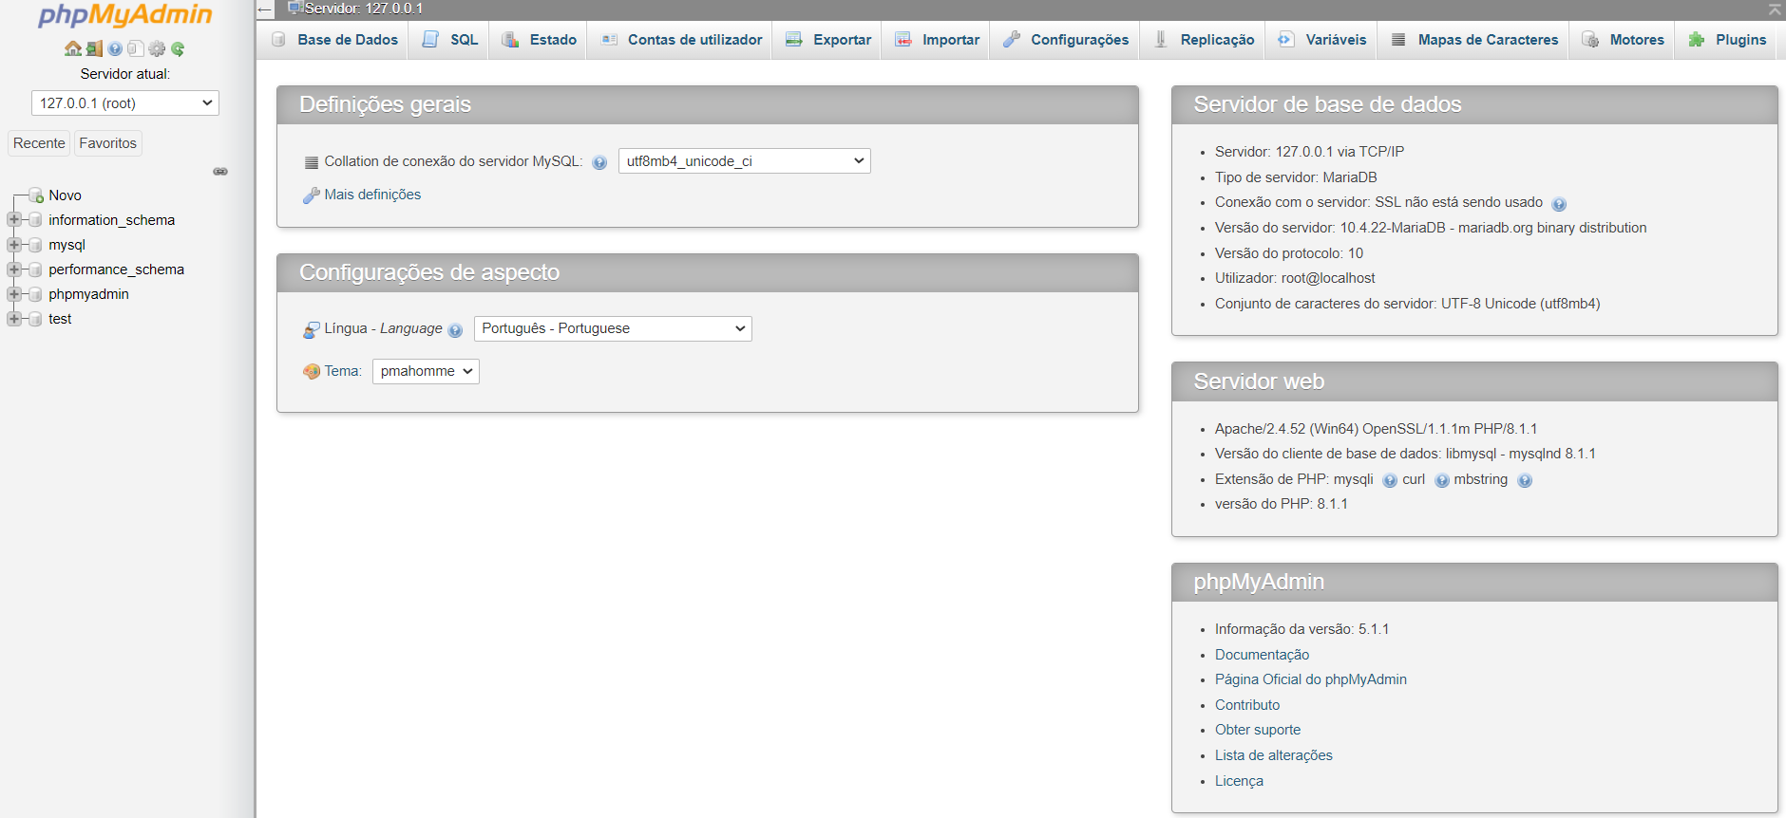Click the Contributo link
Image resolution: width=1786 pixels, height=818 pixels.
(x=1247, y=705)
